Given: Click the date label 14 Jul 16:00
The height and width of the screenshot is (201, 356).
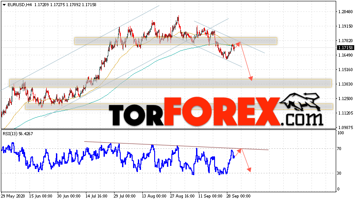Looking at the screenshot, I should (97, 196).
